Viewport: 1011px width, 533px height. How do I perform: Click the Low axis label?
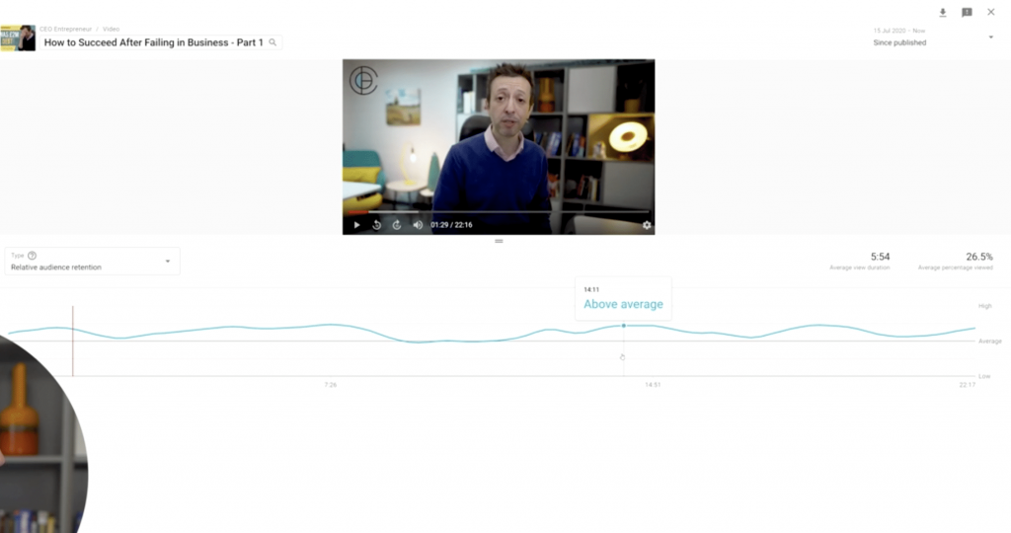(x=984, y=376)
